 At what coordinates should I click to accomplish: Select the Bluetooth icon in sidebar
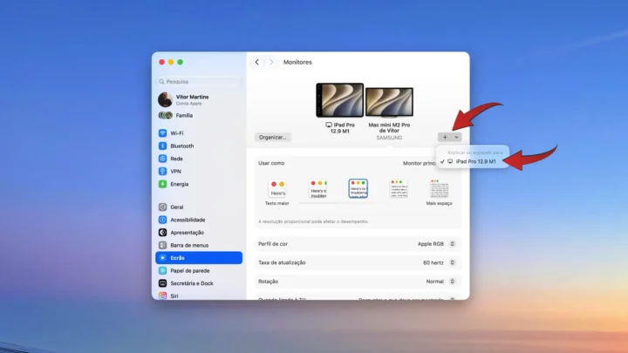(x=162, y=146)
